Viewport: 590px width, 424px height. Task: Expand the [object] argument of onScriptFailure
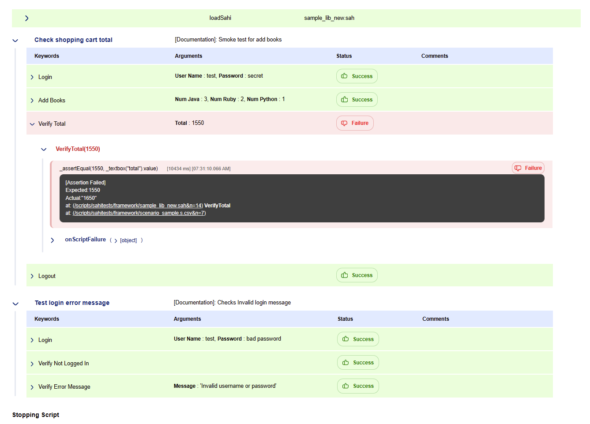pyautogui.click(x=116, y=240)
